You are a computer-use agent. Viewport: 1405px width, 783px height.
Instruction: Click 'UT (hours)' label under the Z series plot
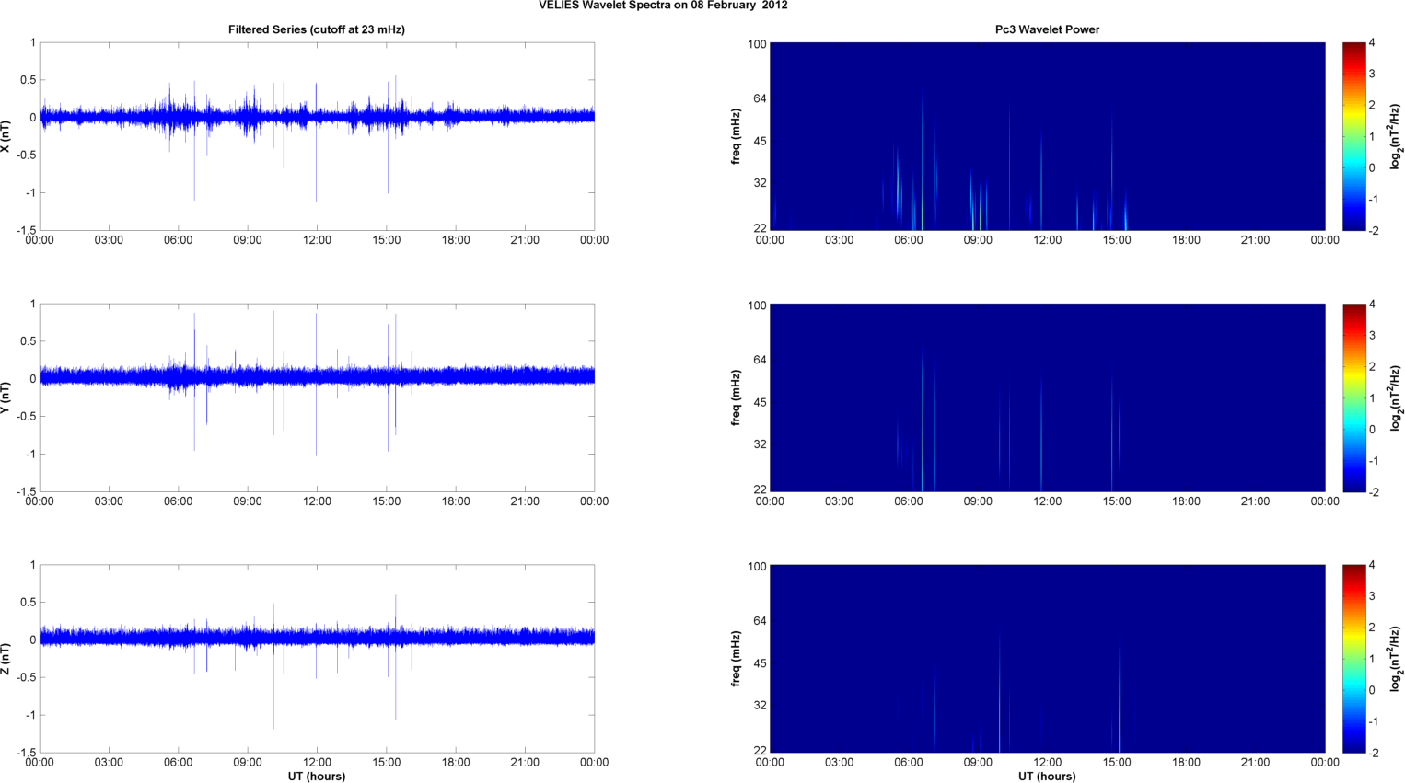[317, 777]
